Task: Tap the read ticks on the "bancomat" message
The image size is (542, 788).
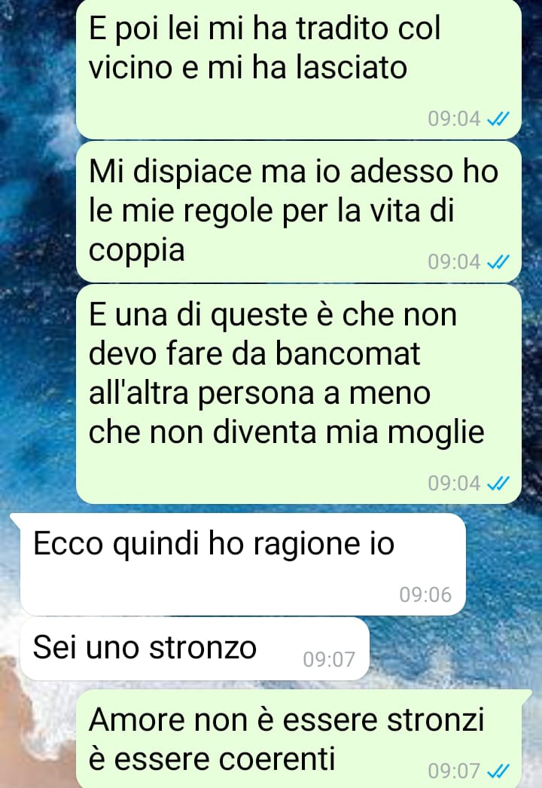Action: click(498, 484)
